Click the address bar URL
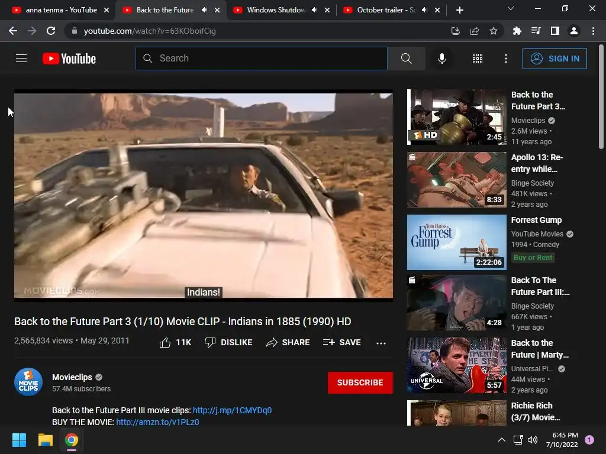The height and width of the screenshot is (454, 606). 150,31
